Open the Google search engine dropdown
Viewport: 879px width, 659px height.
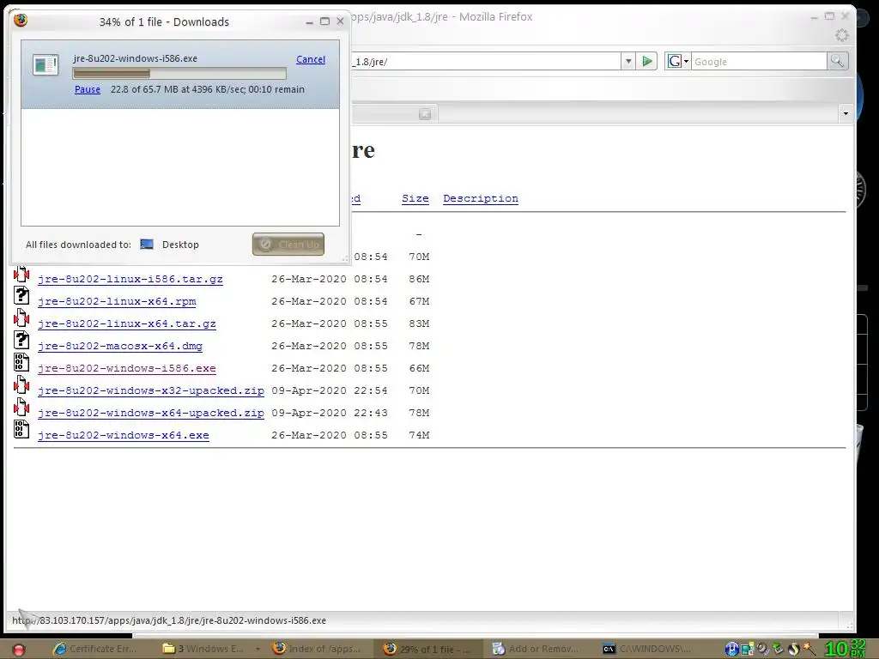678,61
